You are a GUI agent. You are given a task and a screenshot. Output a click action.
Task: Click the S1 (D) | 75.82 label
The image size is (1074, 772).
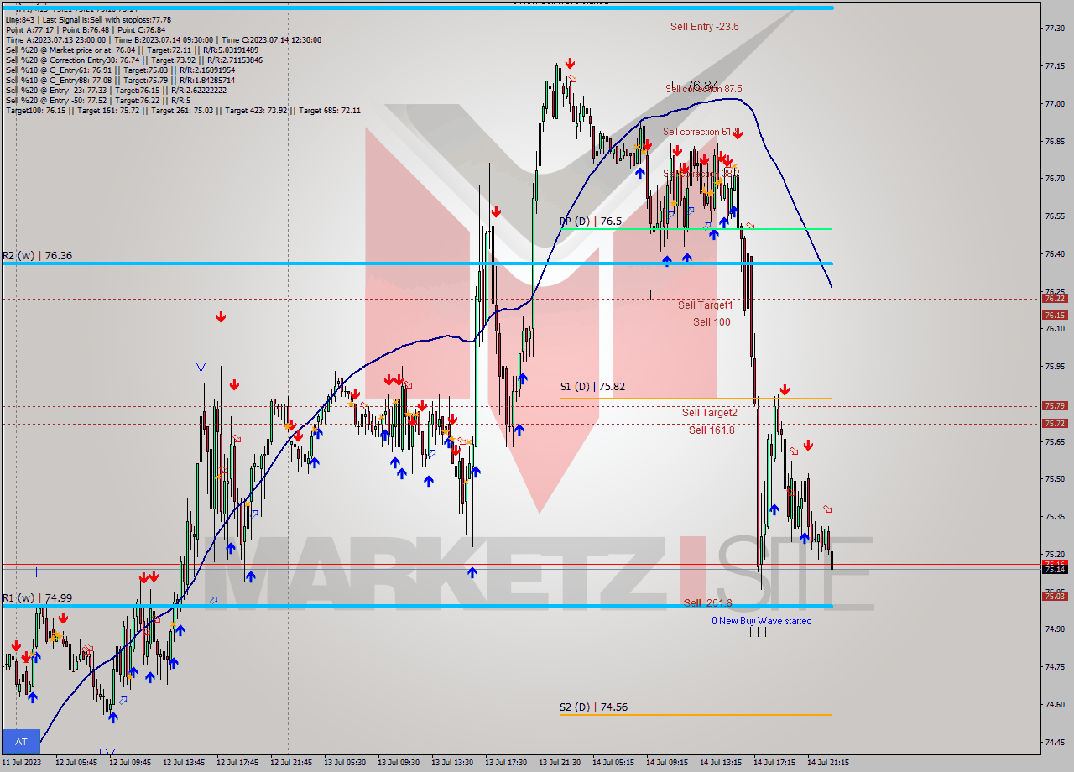click(592, 387)
